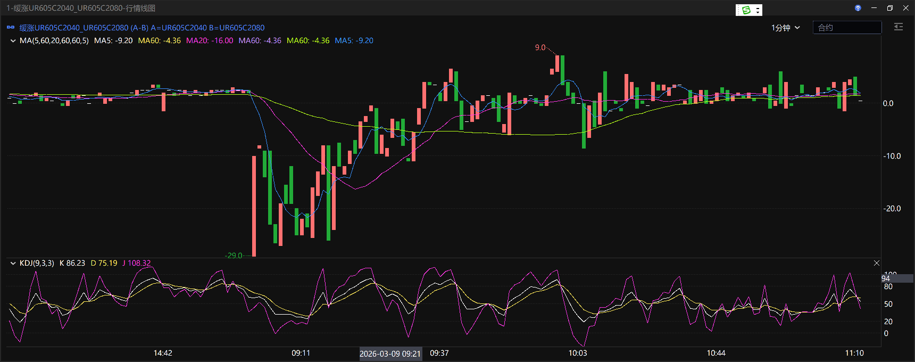Close the KDJ indicator sub-panel
915x362 pixels.
(x=877, y=263)
